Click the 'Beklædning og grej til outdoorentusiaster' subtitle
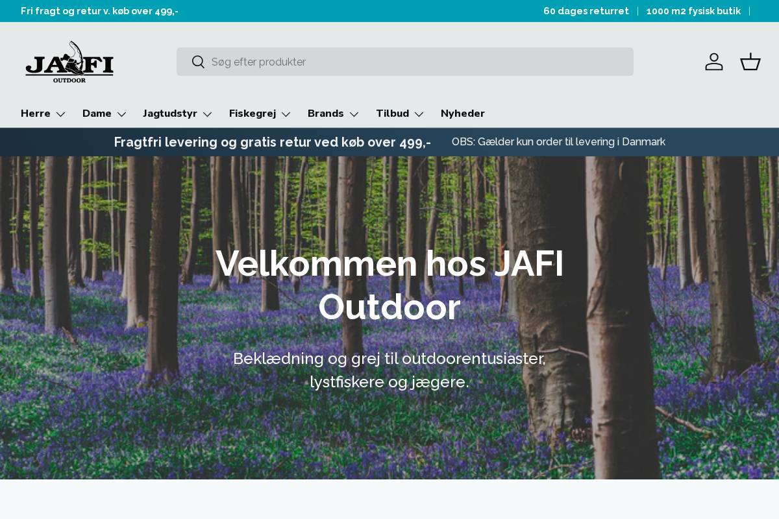 pyautogui.click(x=389, y=370)
